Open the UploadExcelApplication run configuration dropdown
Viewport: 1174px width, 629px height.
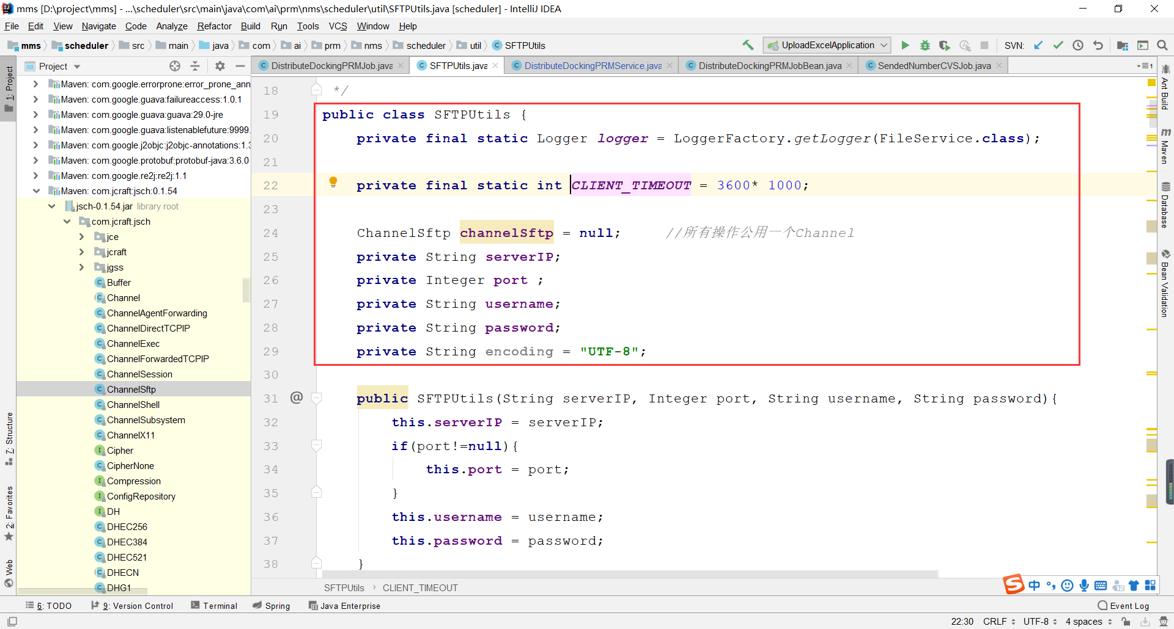point(827,45)
